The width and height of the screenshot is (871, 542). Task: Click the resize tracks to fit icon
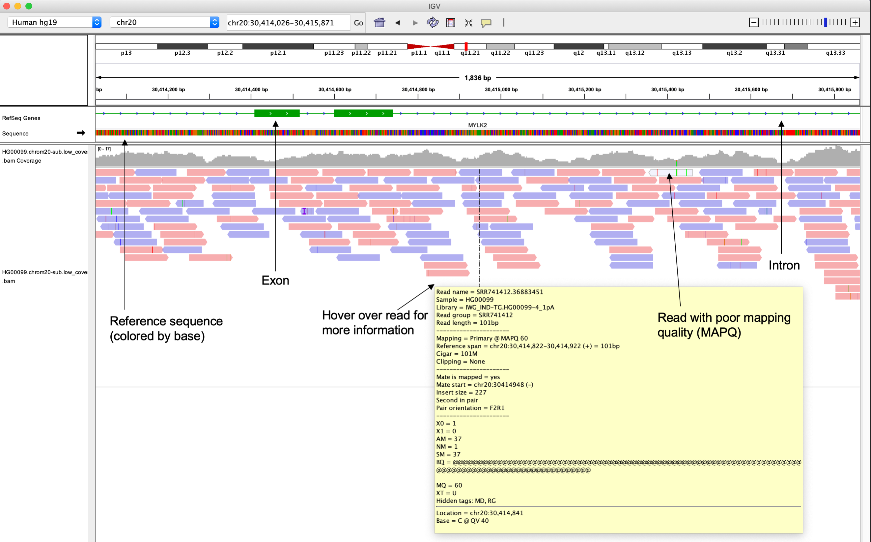click(468, 23)
